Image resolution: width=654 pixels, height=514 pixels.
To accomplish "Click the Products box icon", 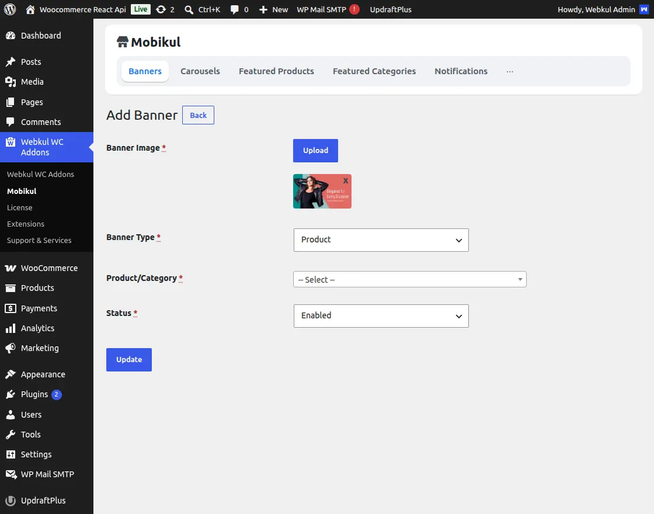I will pyautogui.click(x=11, y=288).
